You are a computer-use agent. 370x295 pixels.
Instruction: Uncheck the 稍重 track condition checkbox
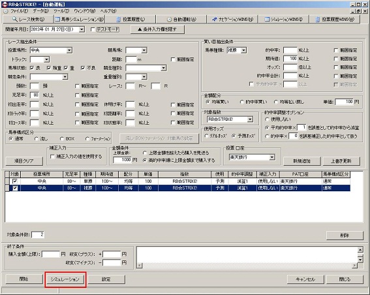pos(49,68)
